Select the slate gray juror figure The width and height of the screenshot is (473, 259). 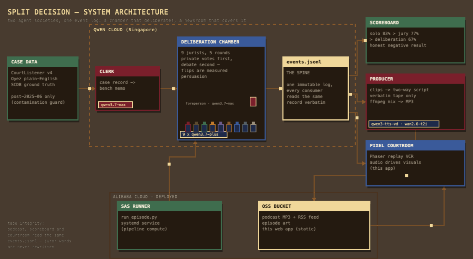coord(245,127)
